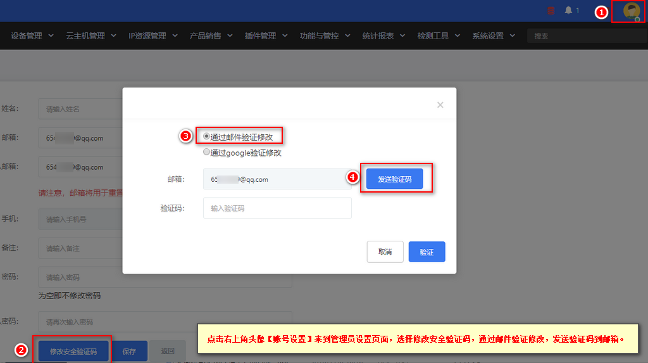Click the 搜索 search box

pyautogui.click(x=587, y=36)
